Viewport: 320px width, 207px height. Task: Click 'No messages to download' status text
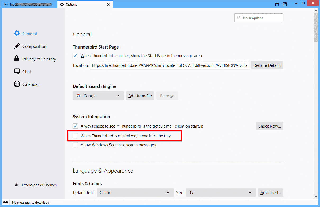click(31, 203)
